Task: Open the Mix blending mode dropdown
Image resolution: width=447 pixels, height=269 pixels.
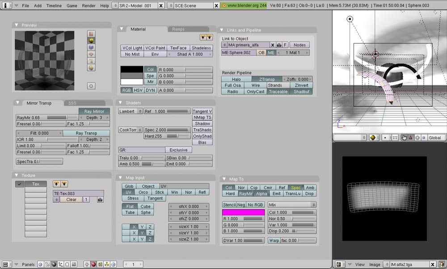Action: coord(291,205)
